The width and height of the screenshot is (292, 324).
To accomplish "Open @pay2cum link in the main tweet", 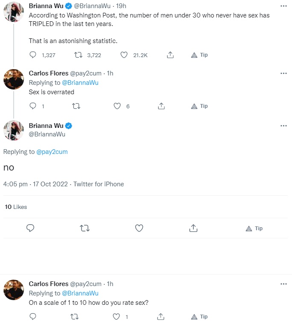I will (52, 152).
